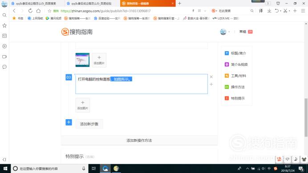This screenshot has height=173, width=308.
Task: Click the scissors screenshot tool icon
Action: [x=285, y=11]
